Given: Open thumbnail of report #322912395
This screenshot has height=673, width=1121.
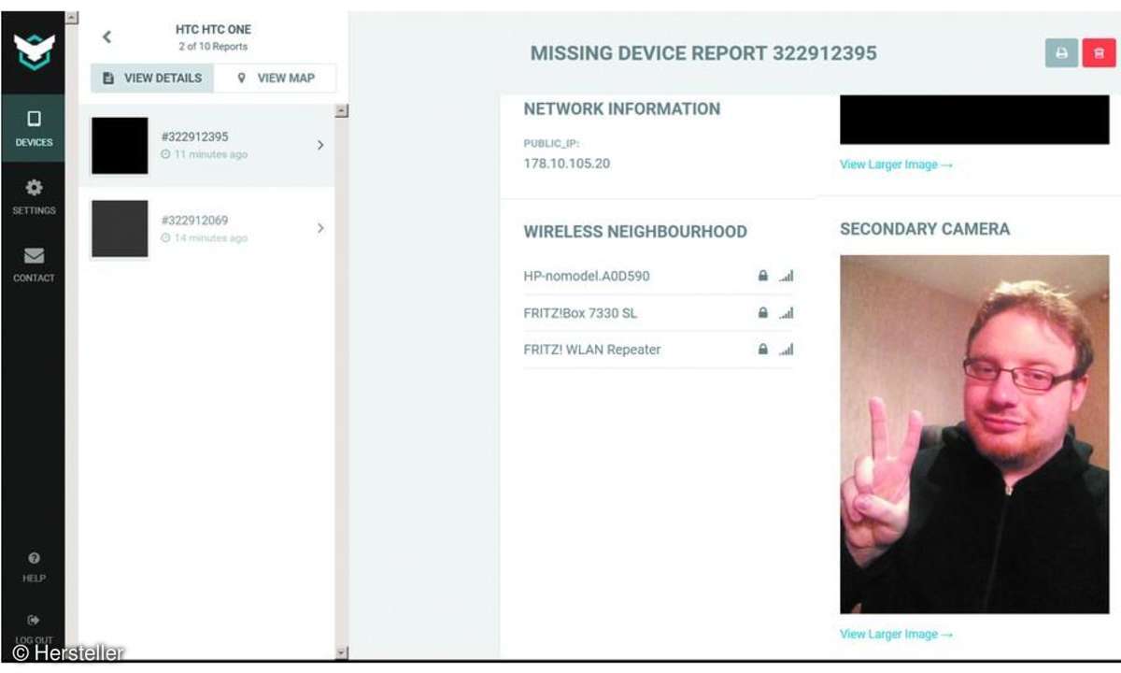Looking at the screenshot, I should pyautogui.click(x=120, y=146).
